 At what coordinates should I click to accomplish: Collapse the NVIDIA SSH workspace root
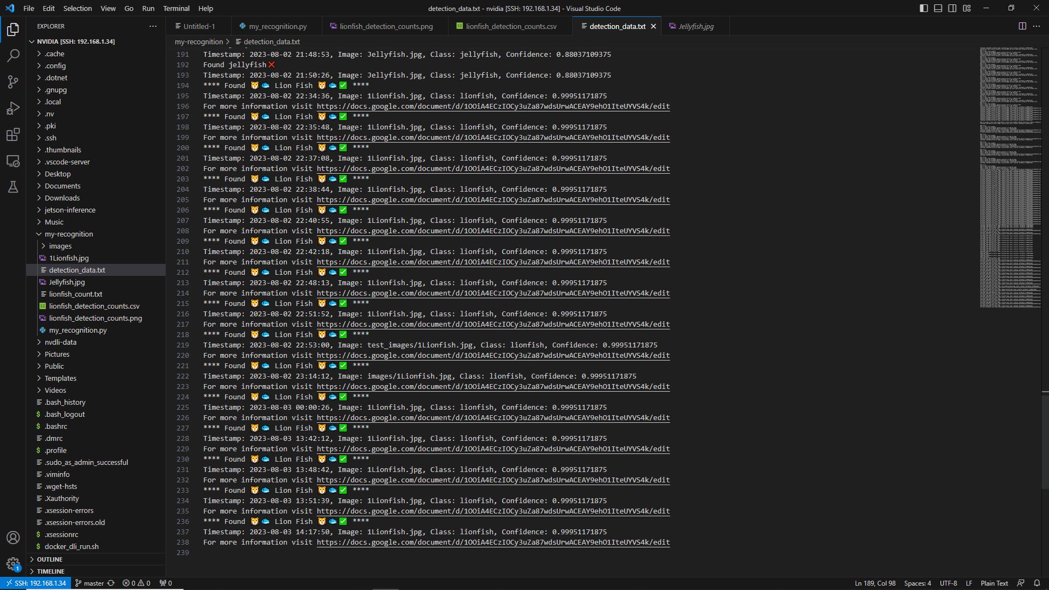[x=96, y=42]
